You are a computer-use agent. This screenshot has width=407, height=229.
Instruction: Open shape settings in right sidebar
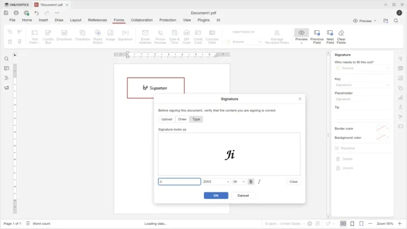pyautogui.click(x=401, y=88)
